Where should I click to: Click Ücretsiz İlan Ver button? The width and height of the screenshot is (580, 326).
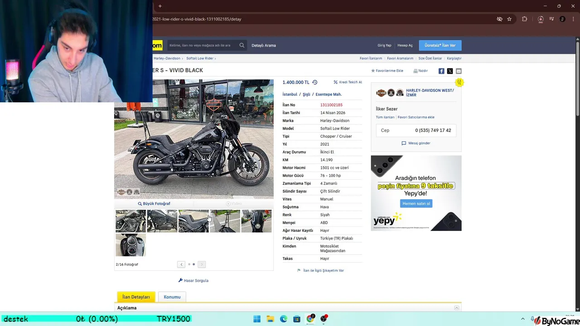point(440,45)
